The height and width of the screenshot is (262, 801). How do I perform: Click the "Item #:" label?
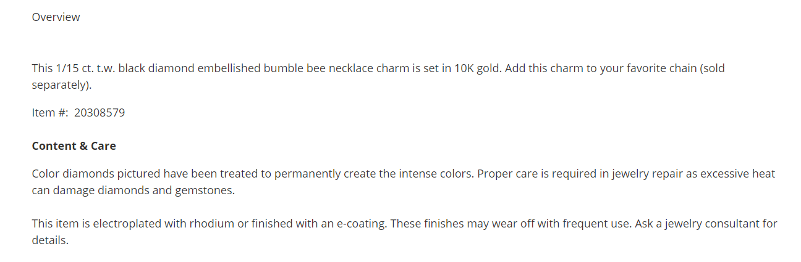(x=50, y=113)
